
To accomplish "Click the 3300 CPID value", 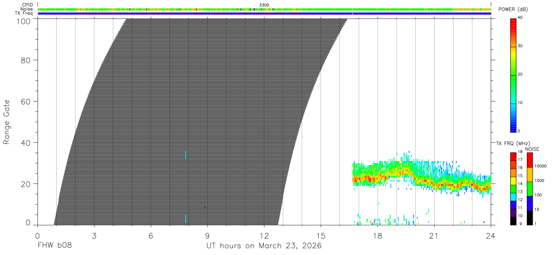I will (264, 5).
